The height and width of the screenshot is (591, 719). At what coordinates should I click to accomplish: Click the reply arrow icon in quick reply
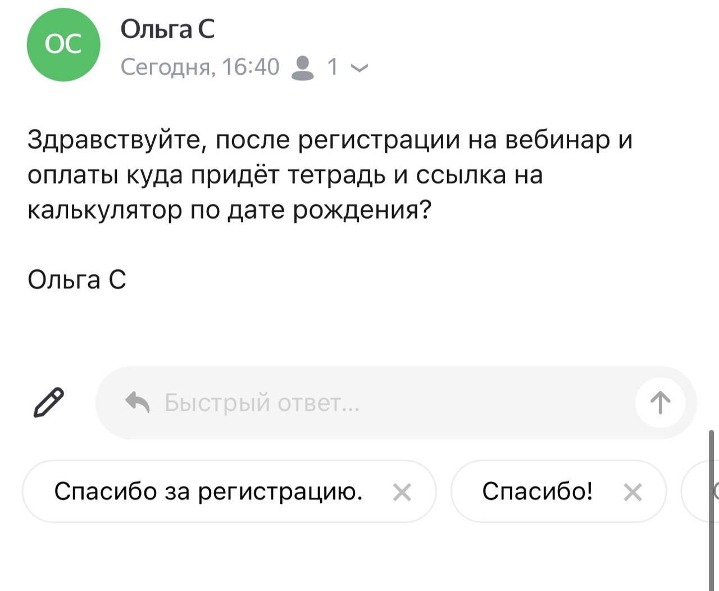coord(138,403)
